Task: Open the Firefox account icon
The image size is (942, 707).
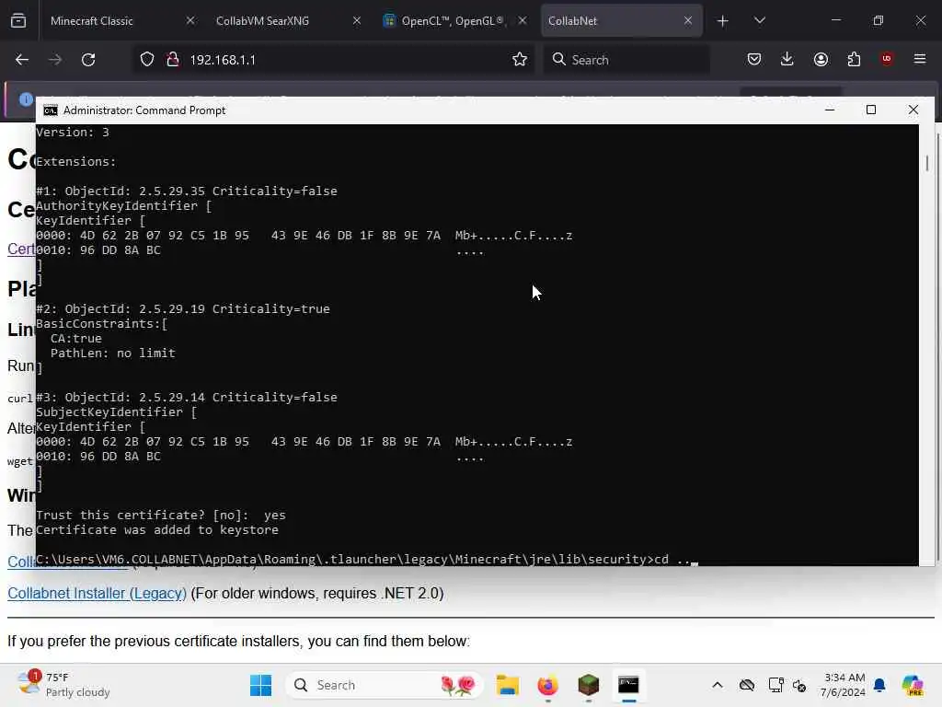Action: click(821, 59)
